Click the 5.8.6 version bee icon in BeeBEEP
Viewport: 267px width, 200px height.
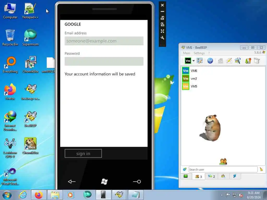click(264, 52)
